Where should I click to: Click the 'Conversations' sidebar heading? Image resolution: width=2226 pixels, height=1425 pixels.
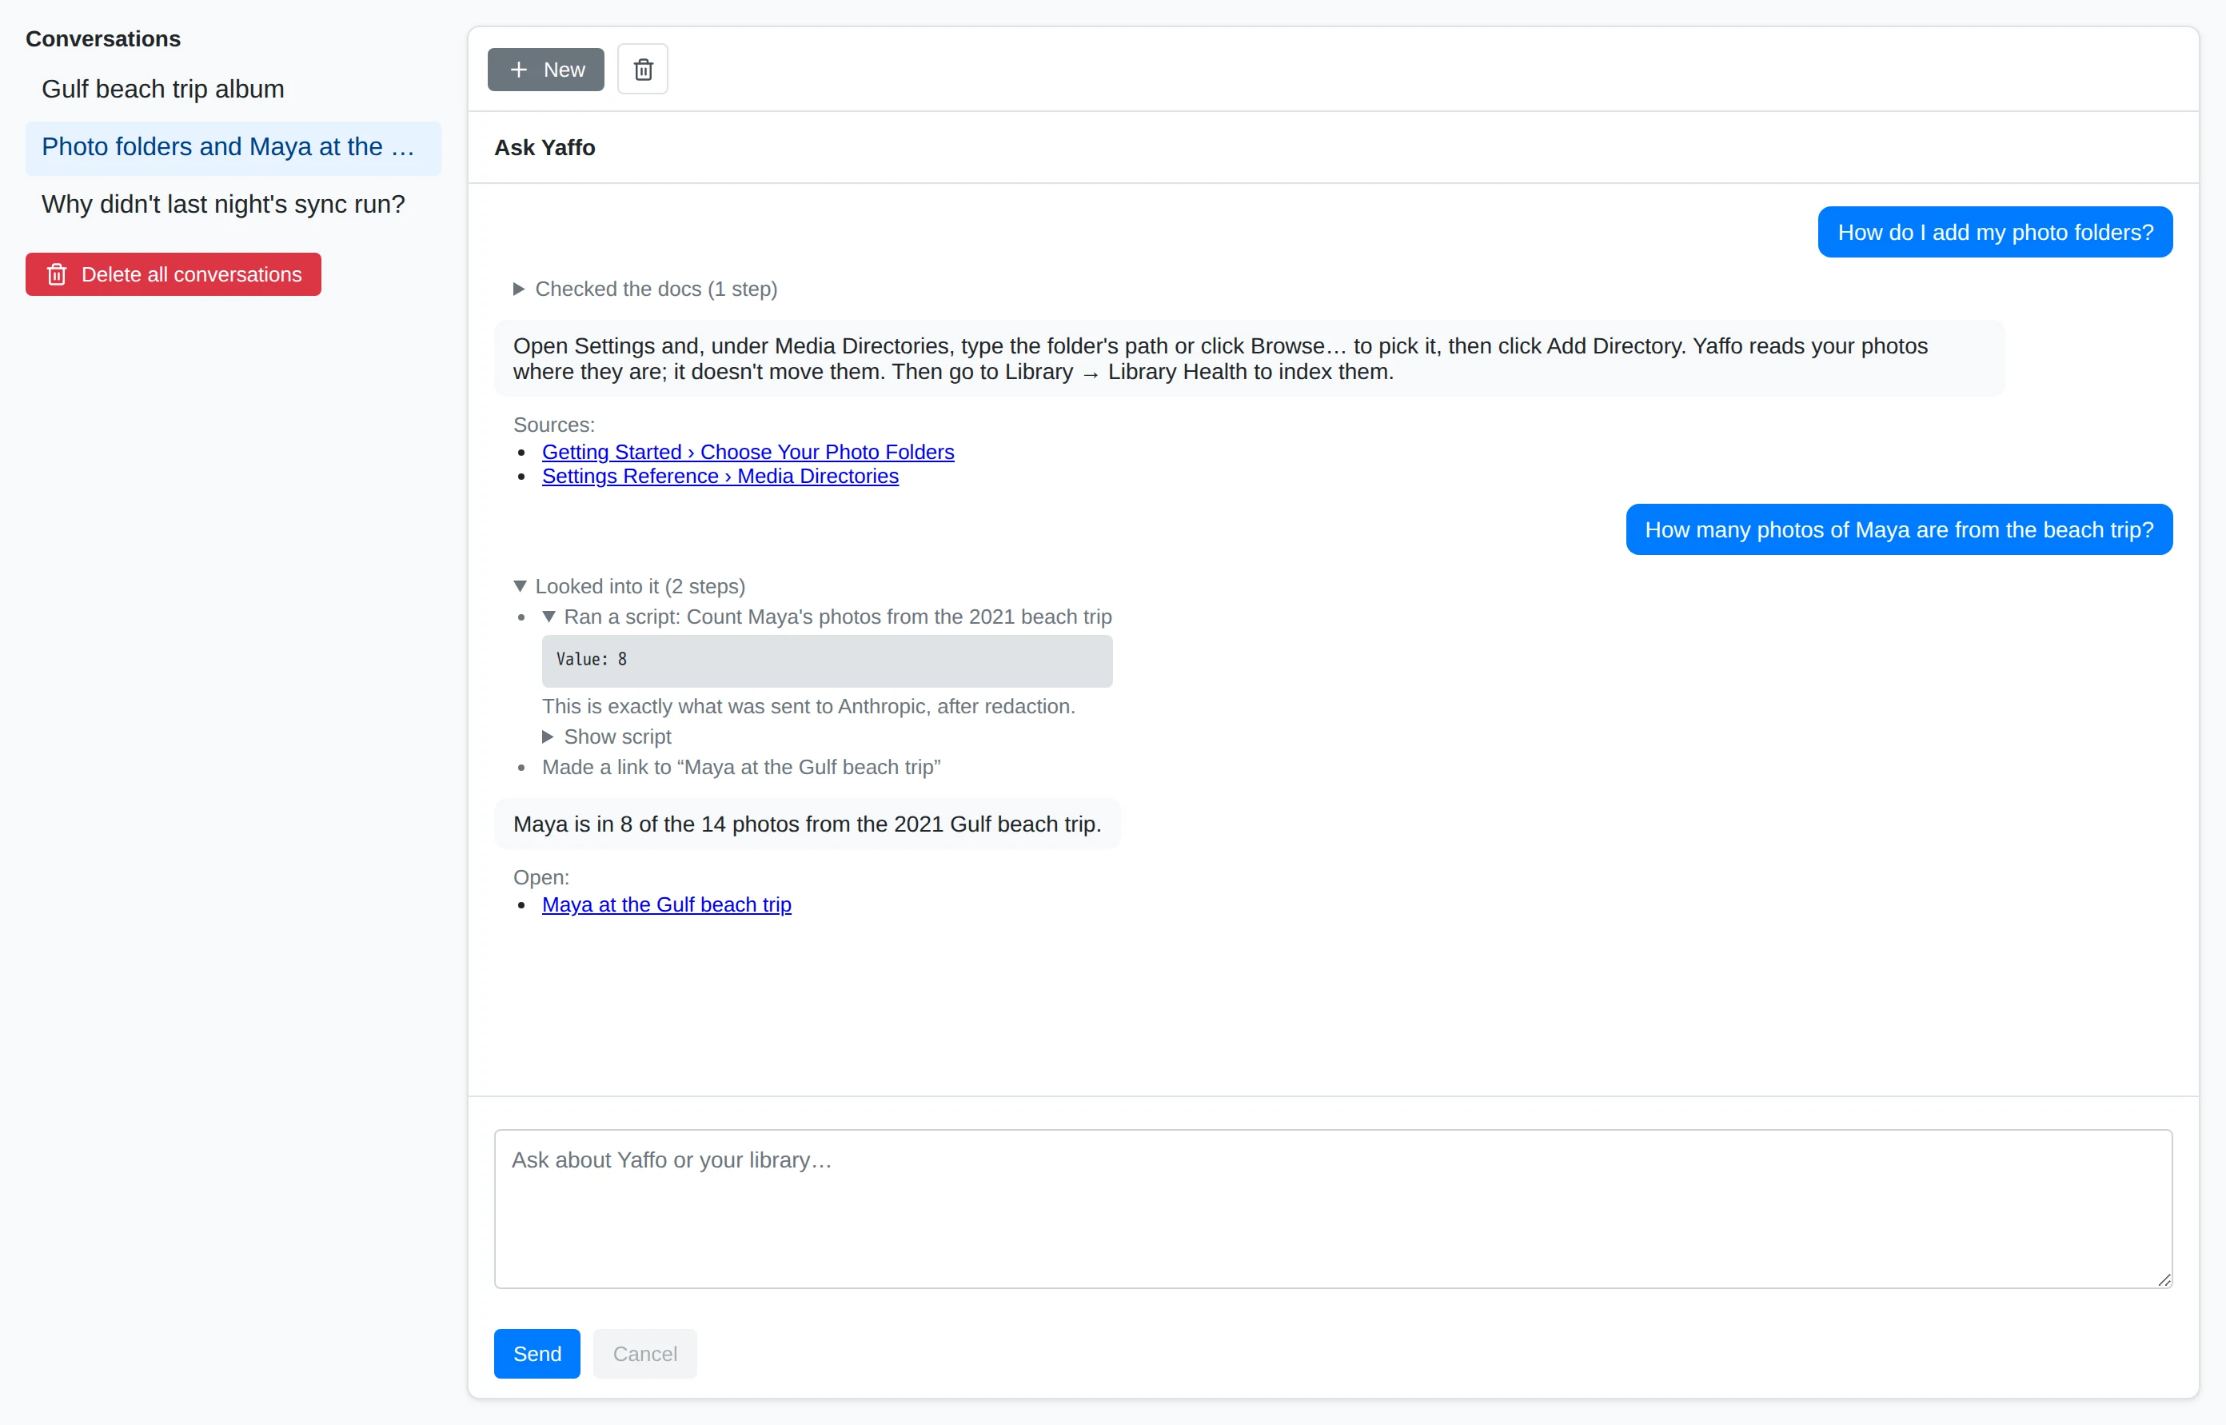point(102,39)
